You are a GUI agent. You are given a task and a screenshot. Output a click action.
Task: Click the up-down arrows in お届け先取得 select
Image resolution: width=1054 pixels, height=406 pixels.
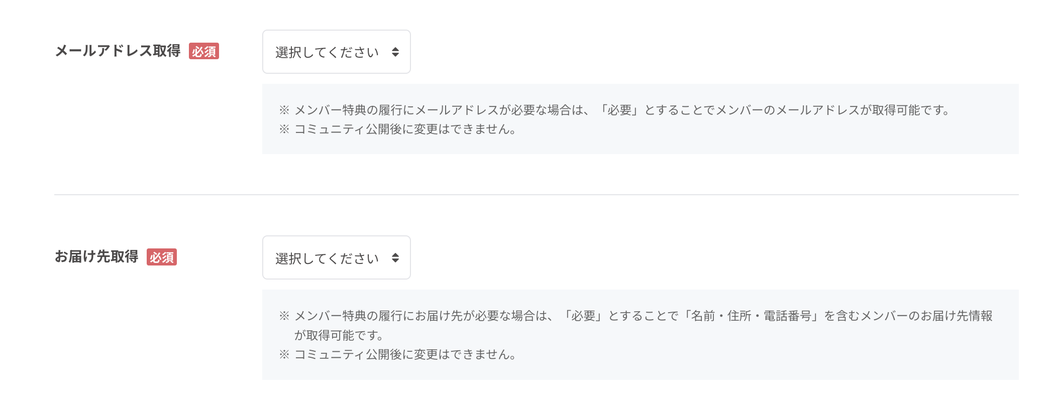tap(395, 257)
